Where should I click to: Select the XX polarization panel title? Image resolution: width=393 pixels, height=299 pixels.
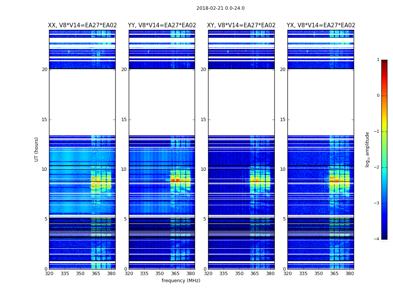tap(82, 25)
